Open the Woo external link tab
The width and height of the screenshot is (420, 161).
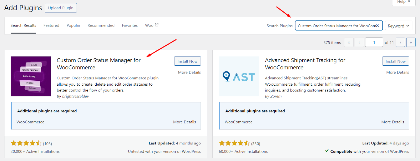tap(152, 25)
